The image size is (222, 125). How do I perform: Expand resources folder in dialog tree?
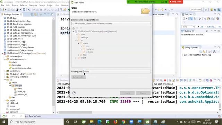pos(81,49)
